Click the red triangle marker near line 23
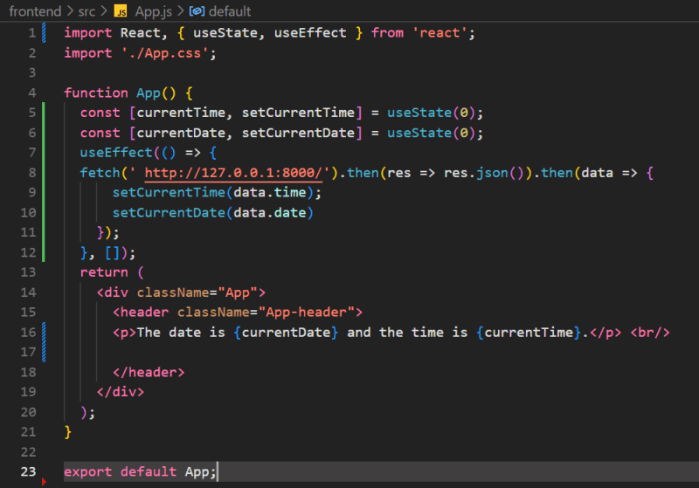 [x=44, y=481]
